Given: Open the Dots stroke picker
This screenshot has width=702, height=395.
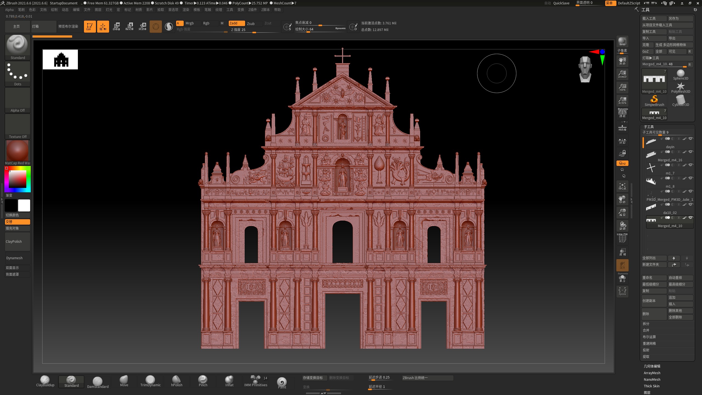Looking at the screenshot, I should pos(18,74).
